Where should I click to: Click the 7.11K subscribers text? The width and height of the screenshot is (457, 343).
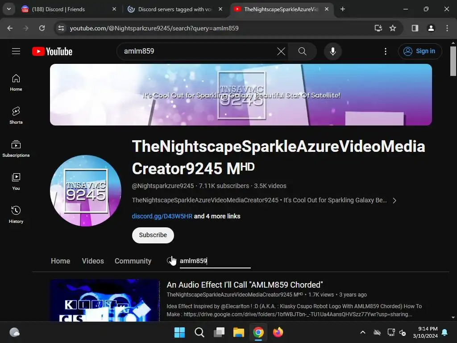(x=224, y=186)
